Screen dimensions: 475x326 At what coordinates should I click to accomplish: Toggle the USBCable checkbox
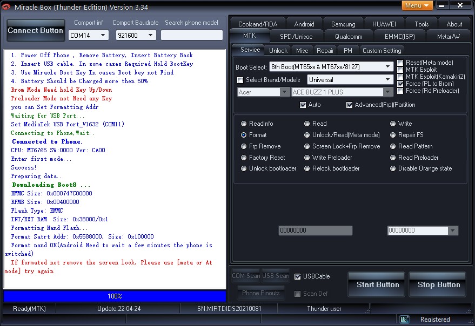297,276
